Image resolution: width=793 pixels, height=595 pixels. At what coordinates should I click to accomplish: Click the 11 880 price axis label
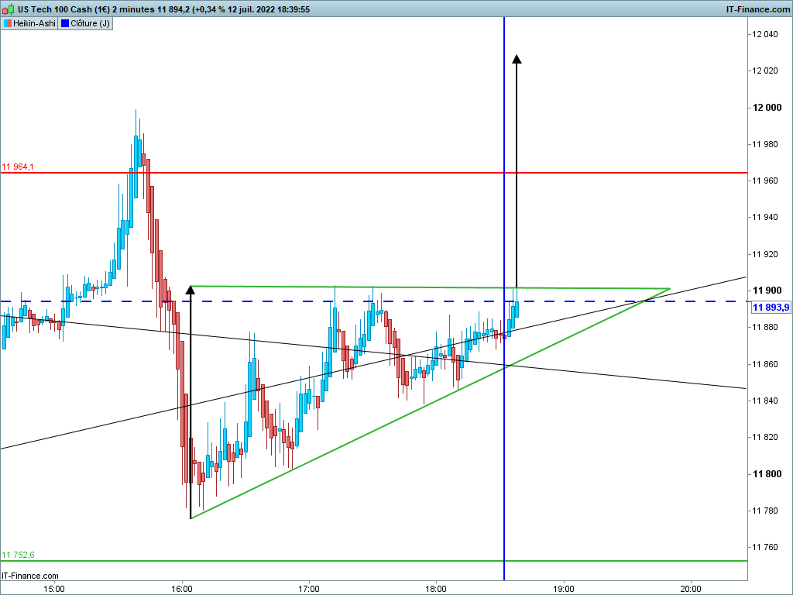(764, 328)
